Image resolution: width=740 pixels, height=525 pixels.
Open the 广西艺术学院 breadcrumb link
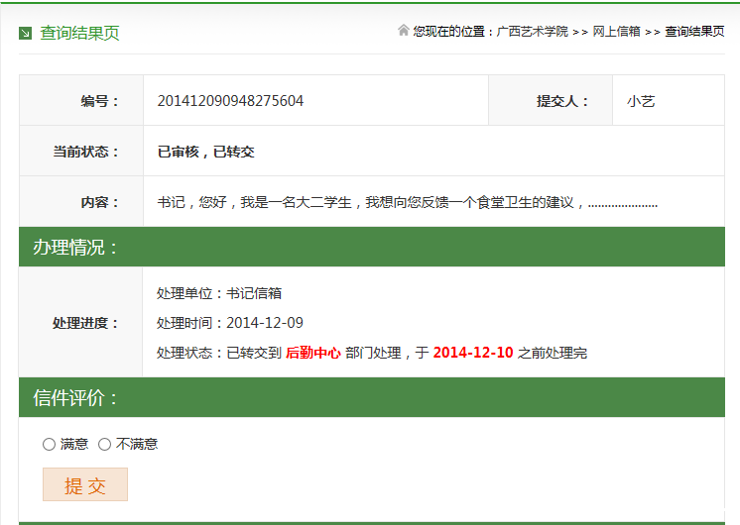[532, 32]
